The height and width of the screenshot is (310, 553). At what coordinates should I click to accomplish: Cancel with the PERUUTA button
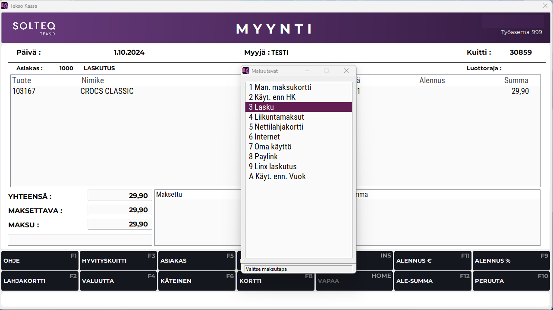511,281
